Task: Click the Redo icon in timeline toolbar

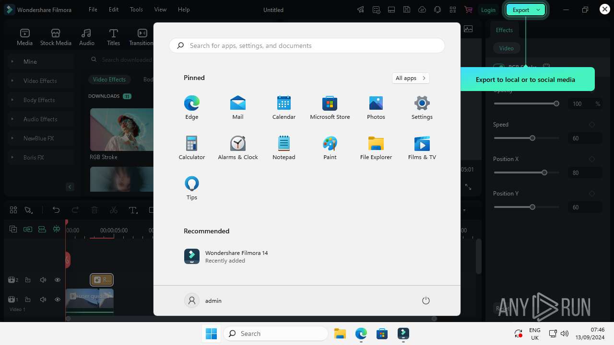Action: 75,210
